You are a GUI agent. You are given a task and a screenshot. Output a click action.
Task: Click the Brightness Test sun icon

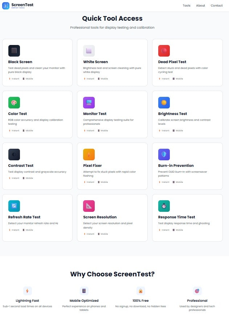click(164, 103)
